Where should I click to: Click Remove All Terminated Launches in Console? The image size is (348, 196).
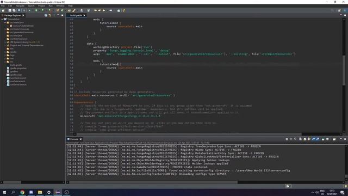click(x=295, y=139)
